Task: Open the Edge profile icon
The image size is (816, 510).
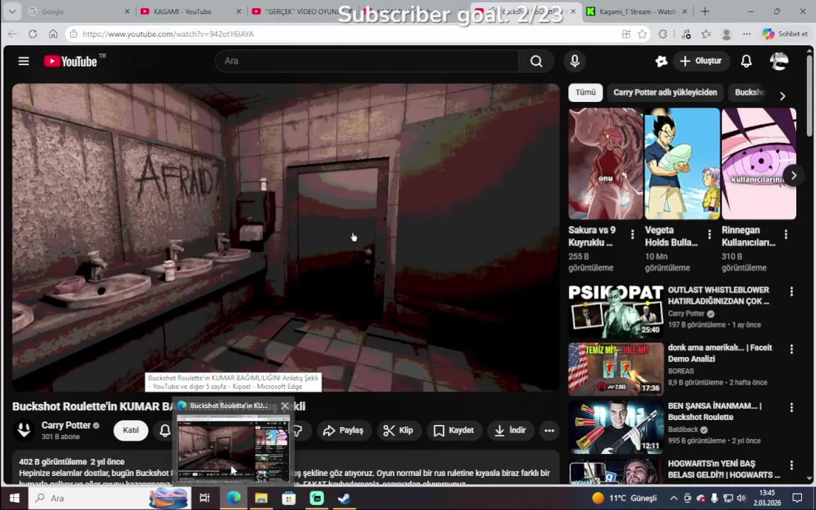Action: (x=727, y=34)
